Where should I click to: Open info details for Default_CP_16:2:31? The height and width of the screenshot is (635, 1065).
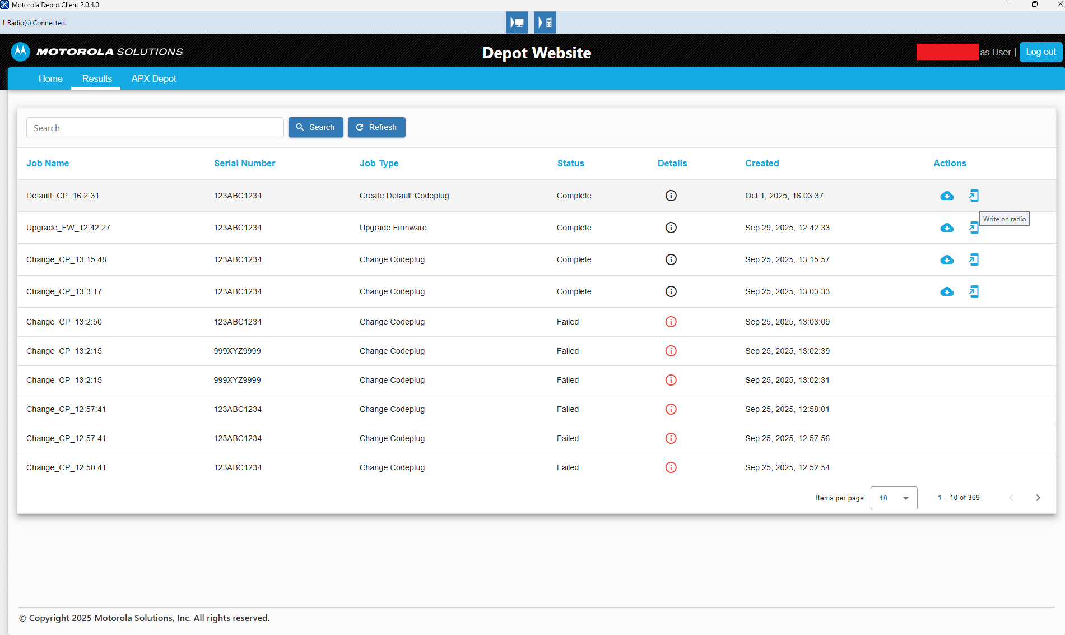click(671, 196)
